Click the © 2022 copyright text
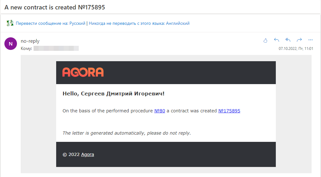The height and width of the screenshot is (177, 321). (x=71, y=154)
